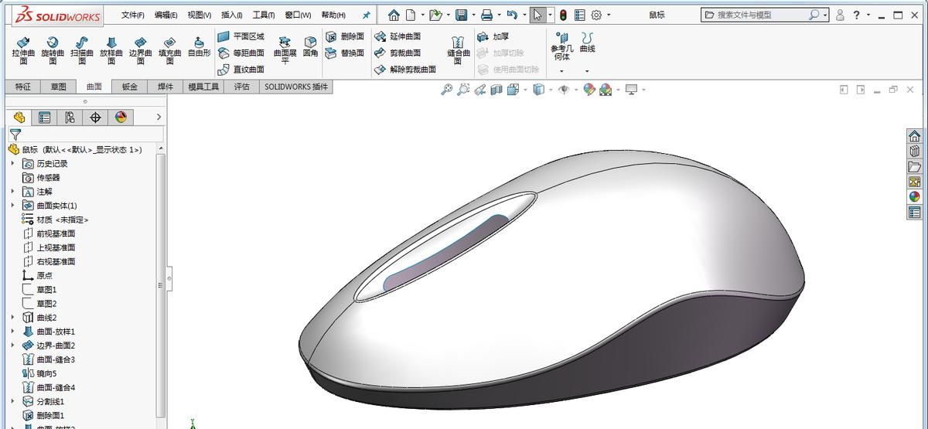Open the 帮助(H) menu
The height and width of the screenshot is (429, 928).
point(333,15)
